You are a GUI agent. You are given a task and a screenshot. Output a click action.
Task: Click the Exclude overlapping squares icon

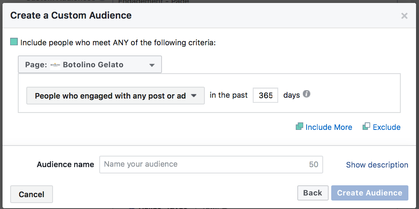pyautogui.click(x=366, y=126)
